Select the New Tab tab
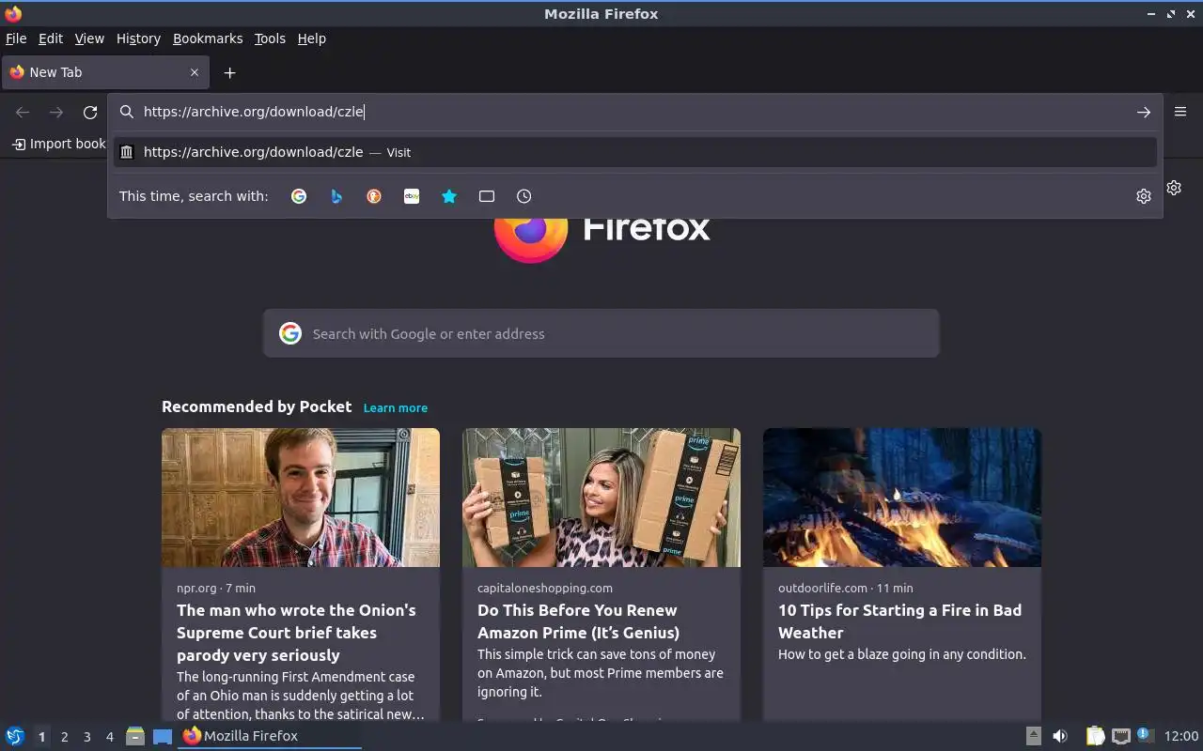 click(x=104, y=72)
